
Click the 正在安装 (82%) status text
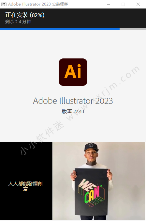[x=25, y=15]
